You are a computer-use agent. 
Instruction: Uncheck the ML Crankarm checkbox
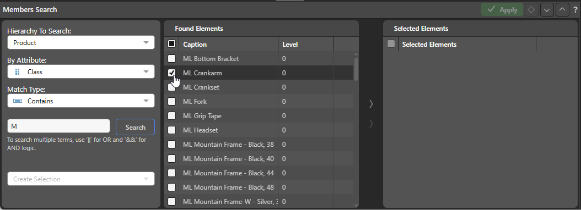171,73
